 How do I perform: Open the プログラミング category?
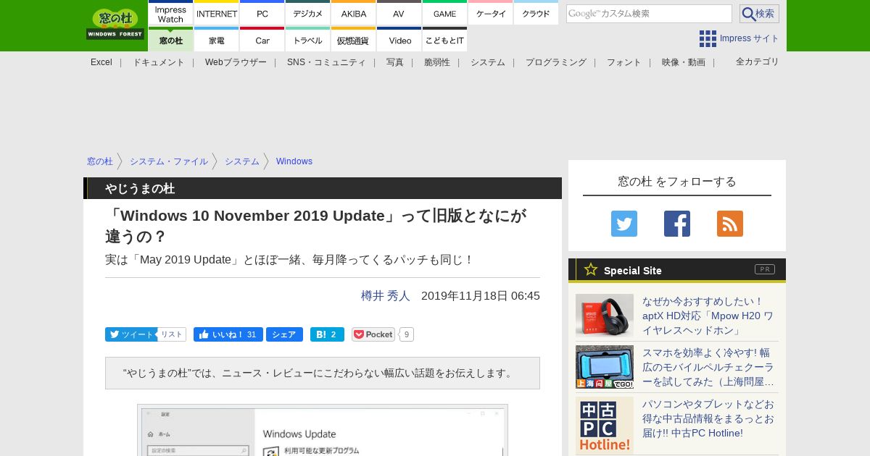556,62
